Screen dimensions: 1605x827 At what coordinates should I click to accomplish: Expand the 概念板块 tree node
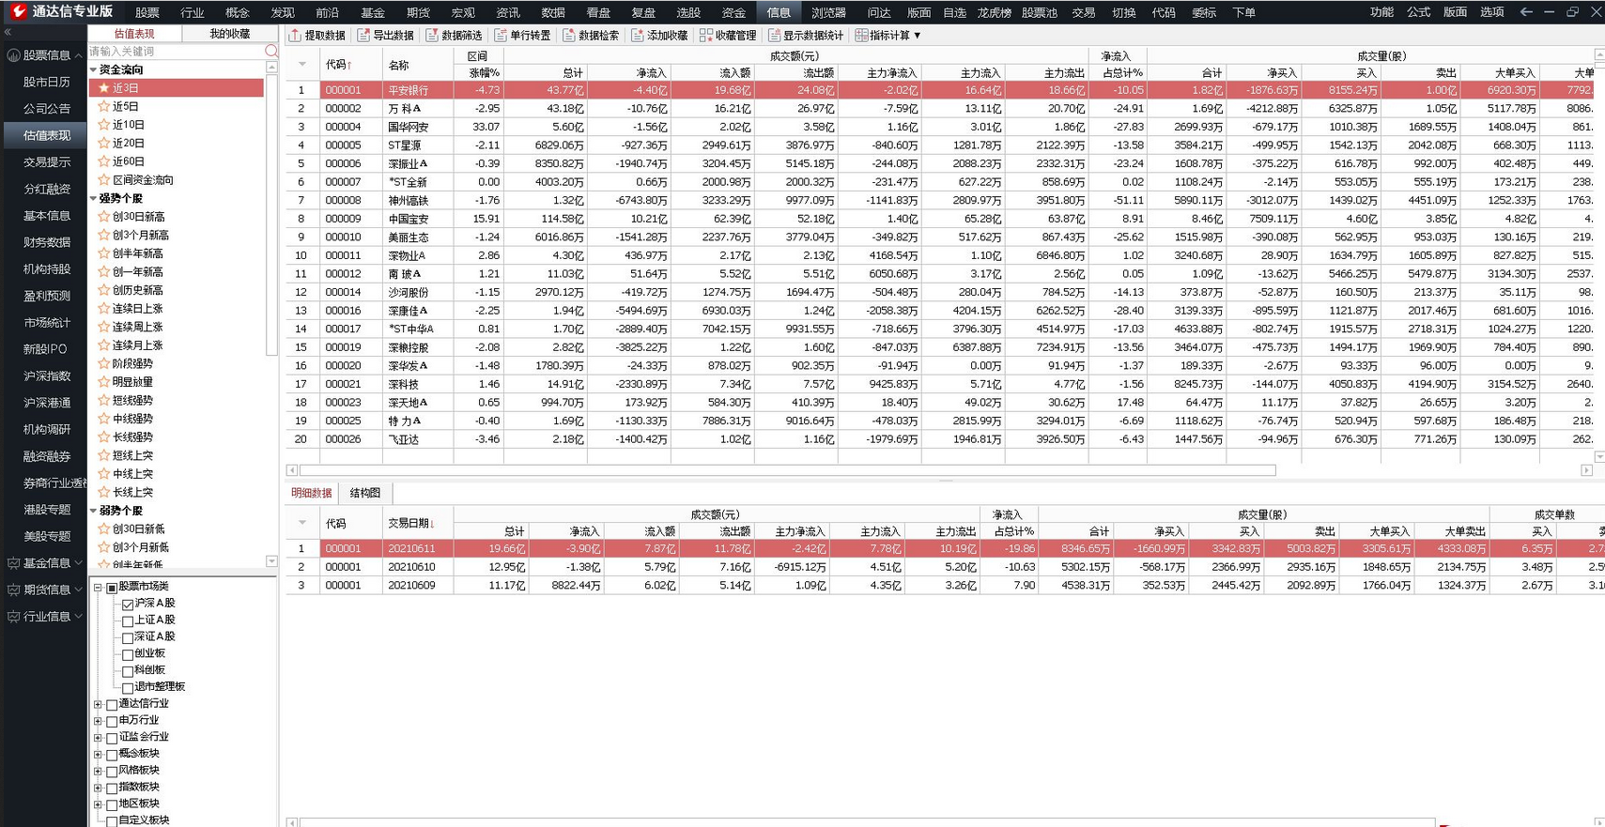(x=98, y=755)
